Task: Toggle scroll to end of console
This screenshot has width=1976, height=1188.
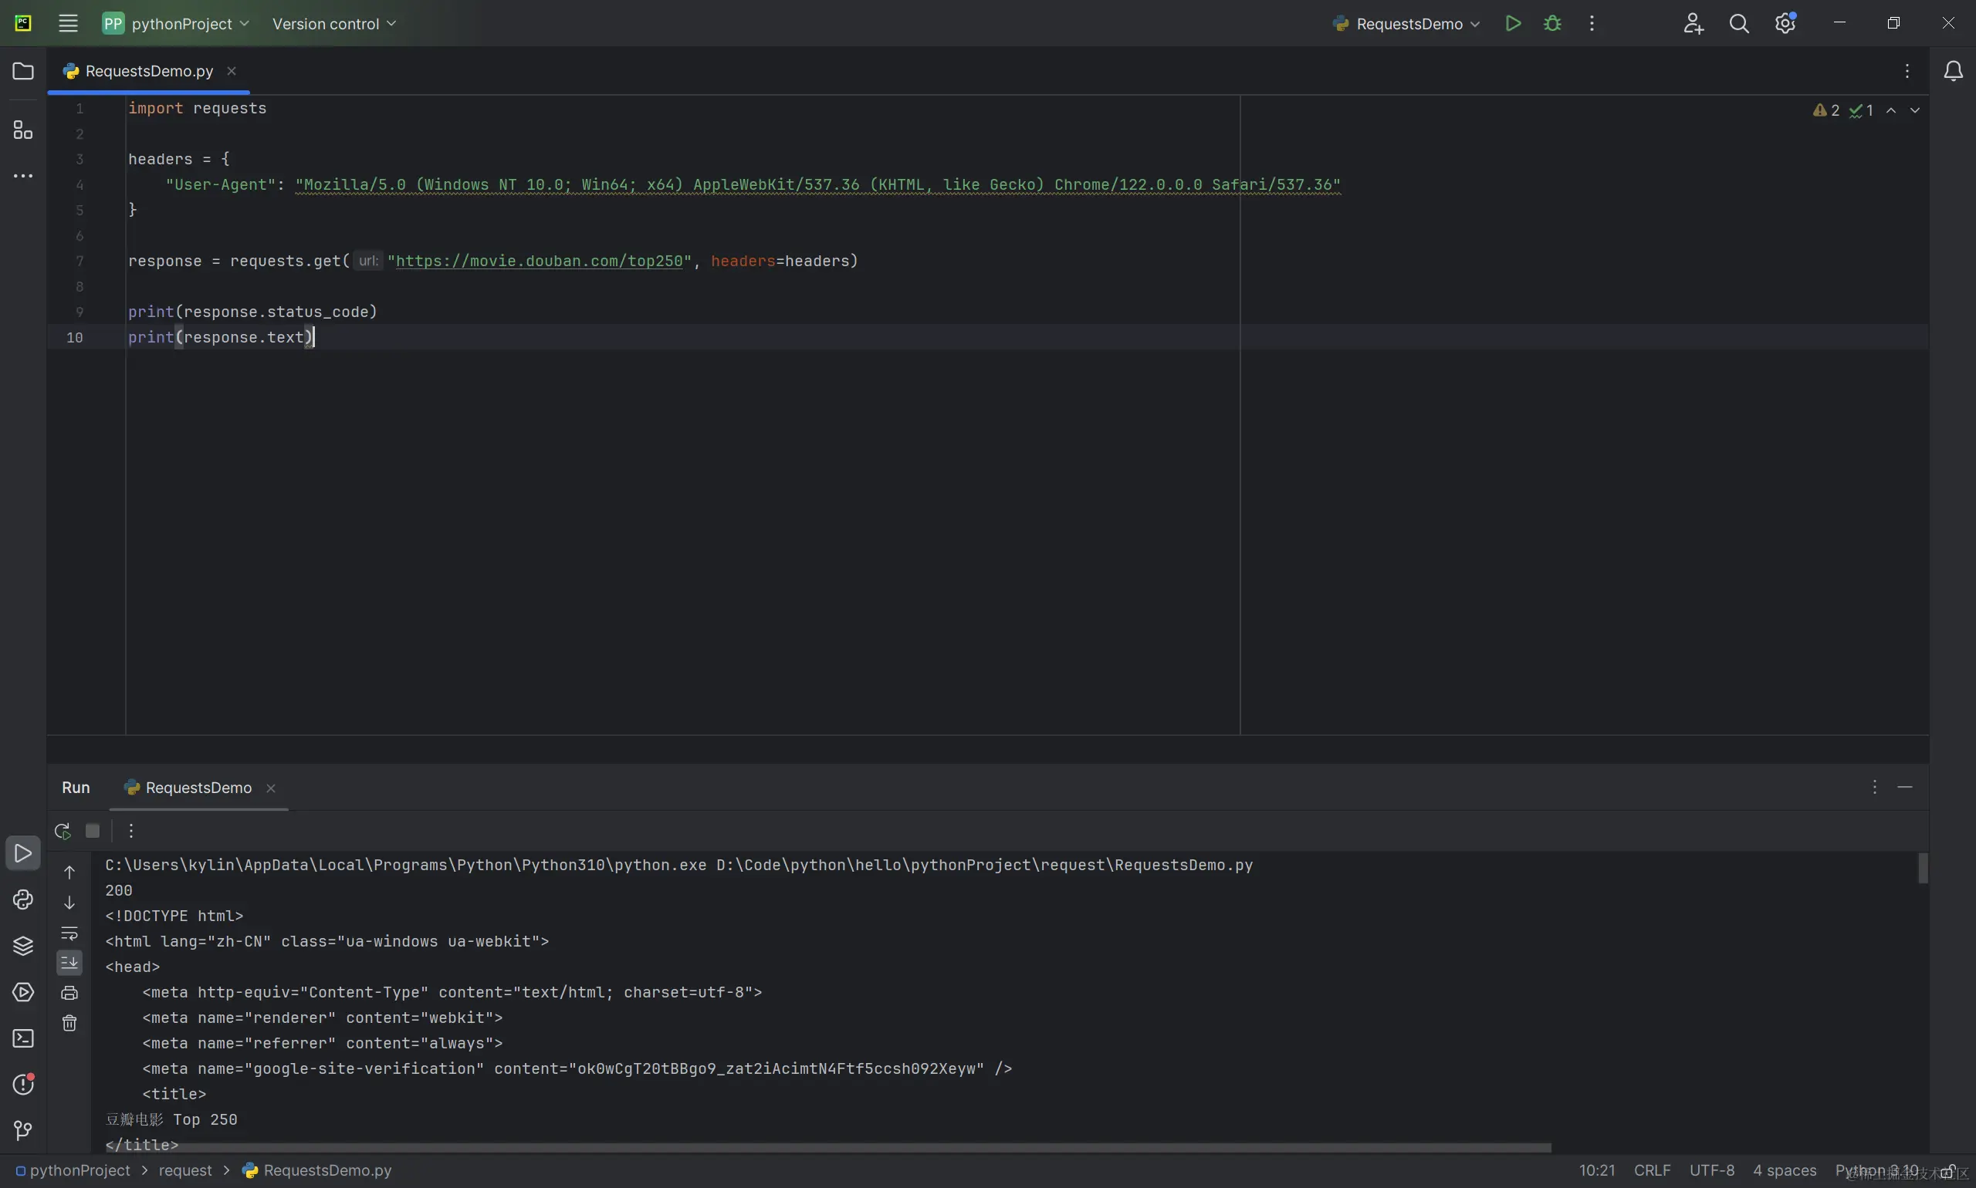Action: tap(69, 962)
